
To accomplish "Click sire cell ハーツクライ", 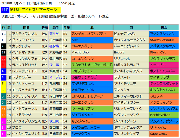I will pyautogui.click(x=92, y=134).
